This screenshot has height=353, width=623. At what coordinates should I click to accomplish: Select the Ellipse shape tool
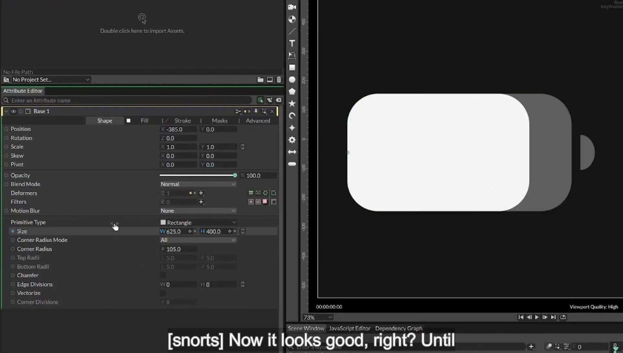(x=292, y=79)
